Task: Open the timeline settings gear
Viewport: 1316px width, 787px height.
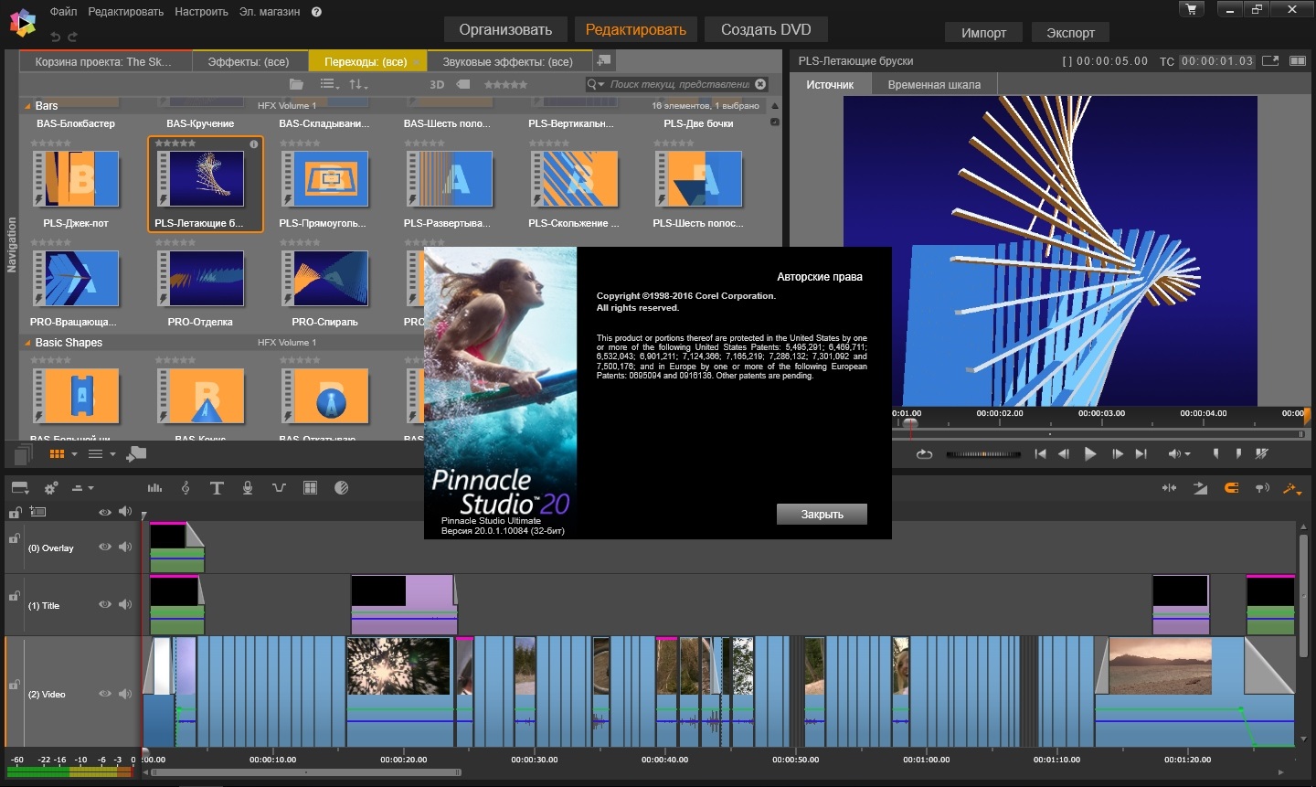Action: click(x=51, y=488)
